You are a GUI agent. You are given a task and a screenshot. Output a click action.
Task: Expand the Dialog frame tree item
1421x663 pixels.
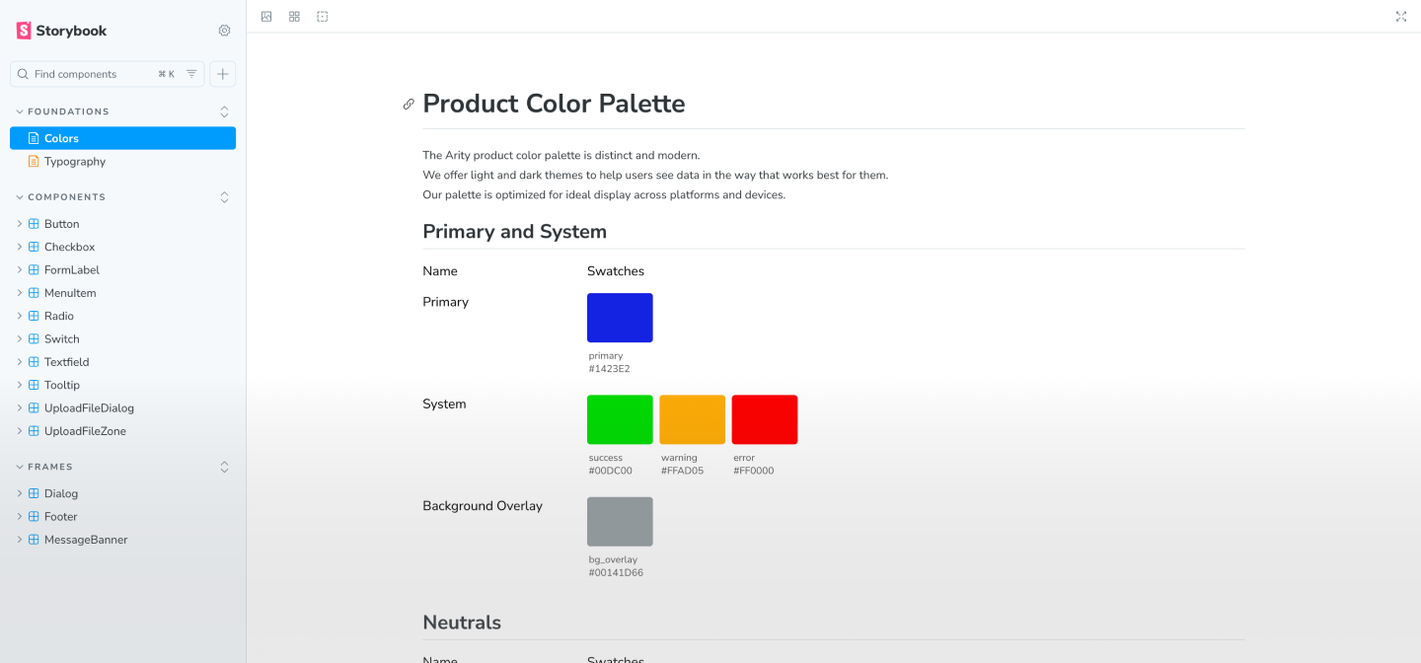point(20,493)
